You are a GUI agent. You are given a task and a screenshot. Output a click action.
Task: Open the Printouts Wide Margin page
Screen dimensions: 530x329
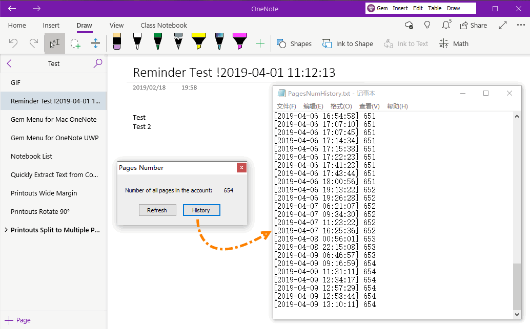[x=54, y=193]
